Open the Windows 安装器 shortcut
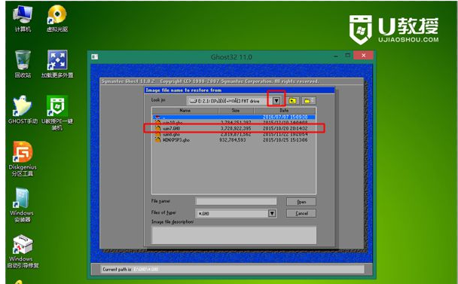The image size is (458, 284). (x=22, y=205)
